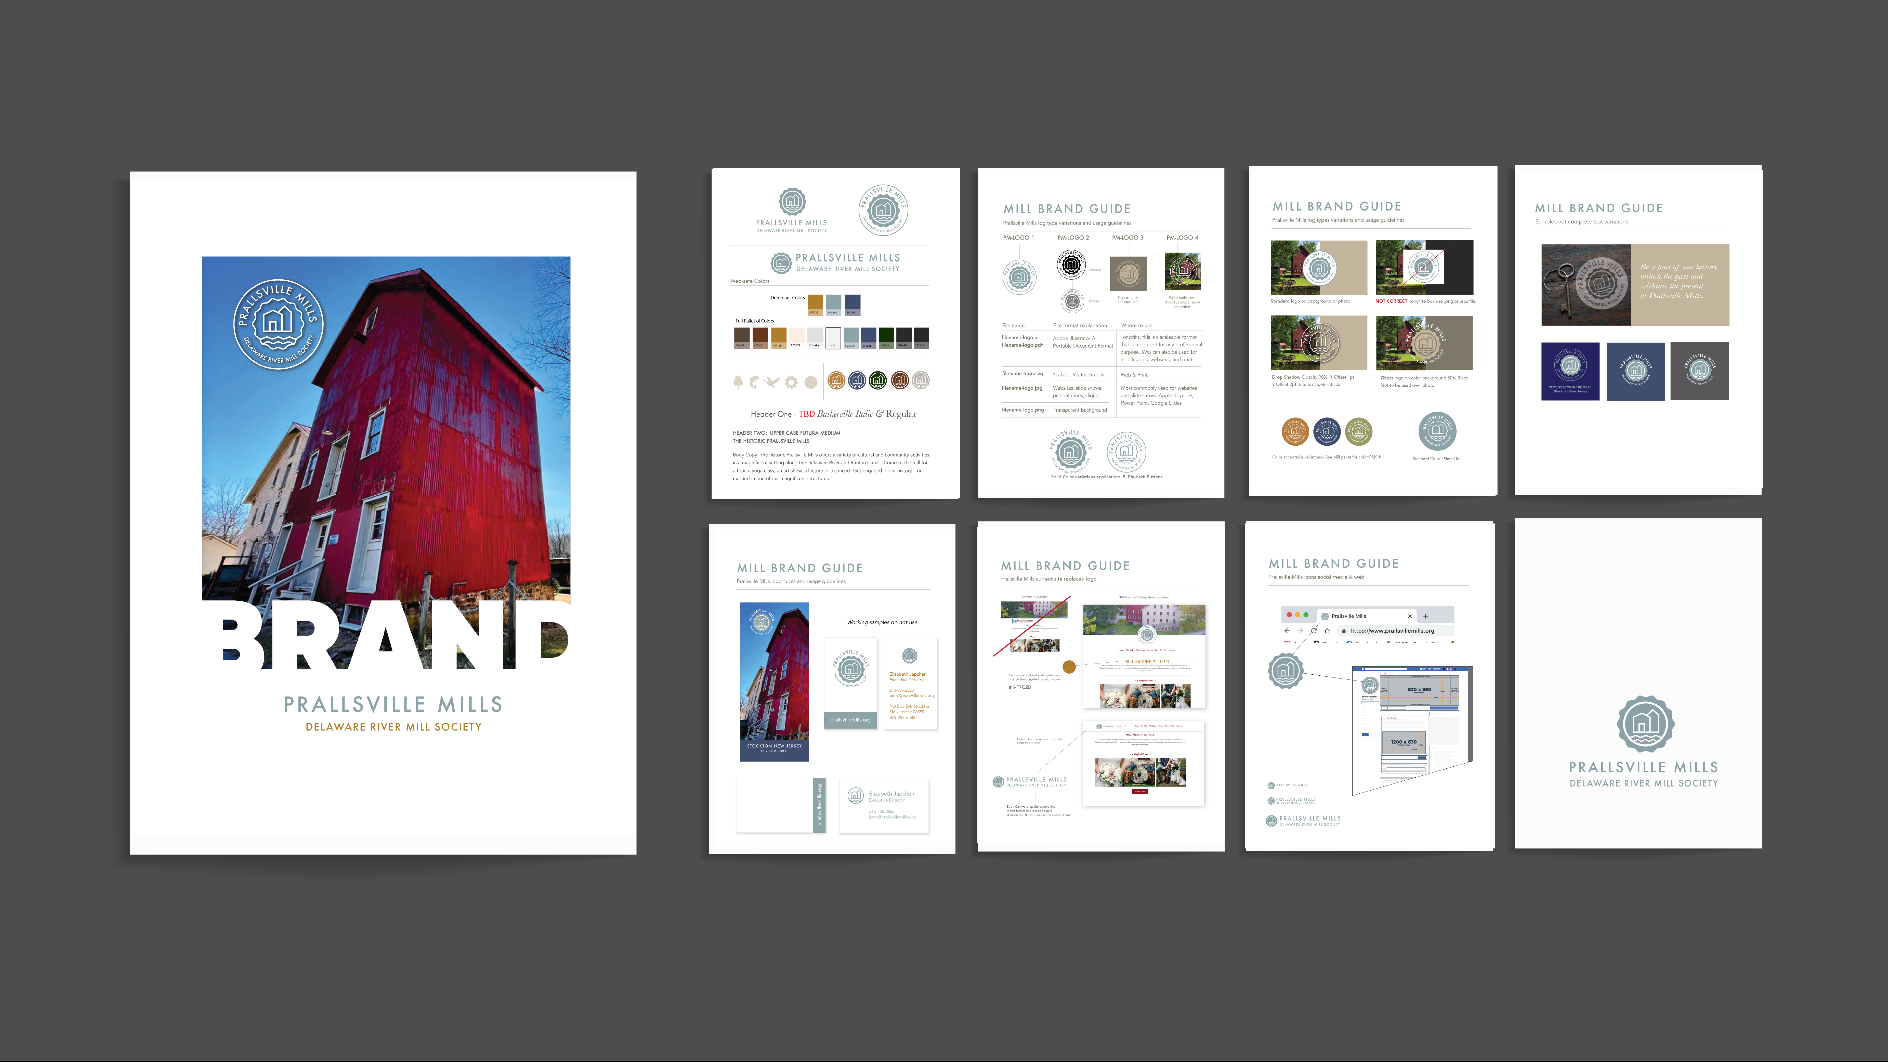Viewport: 1888px width, 1062px height.
Task: Click the white circular logo on the red mill cover
Action: click(279, 324)
